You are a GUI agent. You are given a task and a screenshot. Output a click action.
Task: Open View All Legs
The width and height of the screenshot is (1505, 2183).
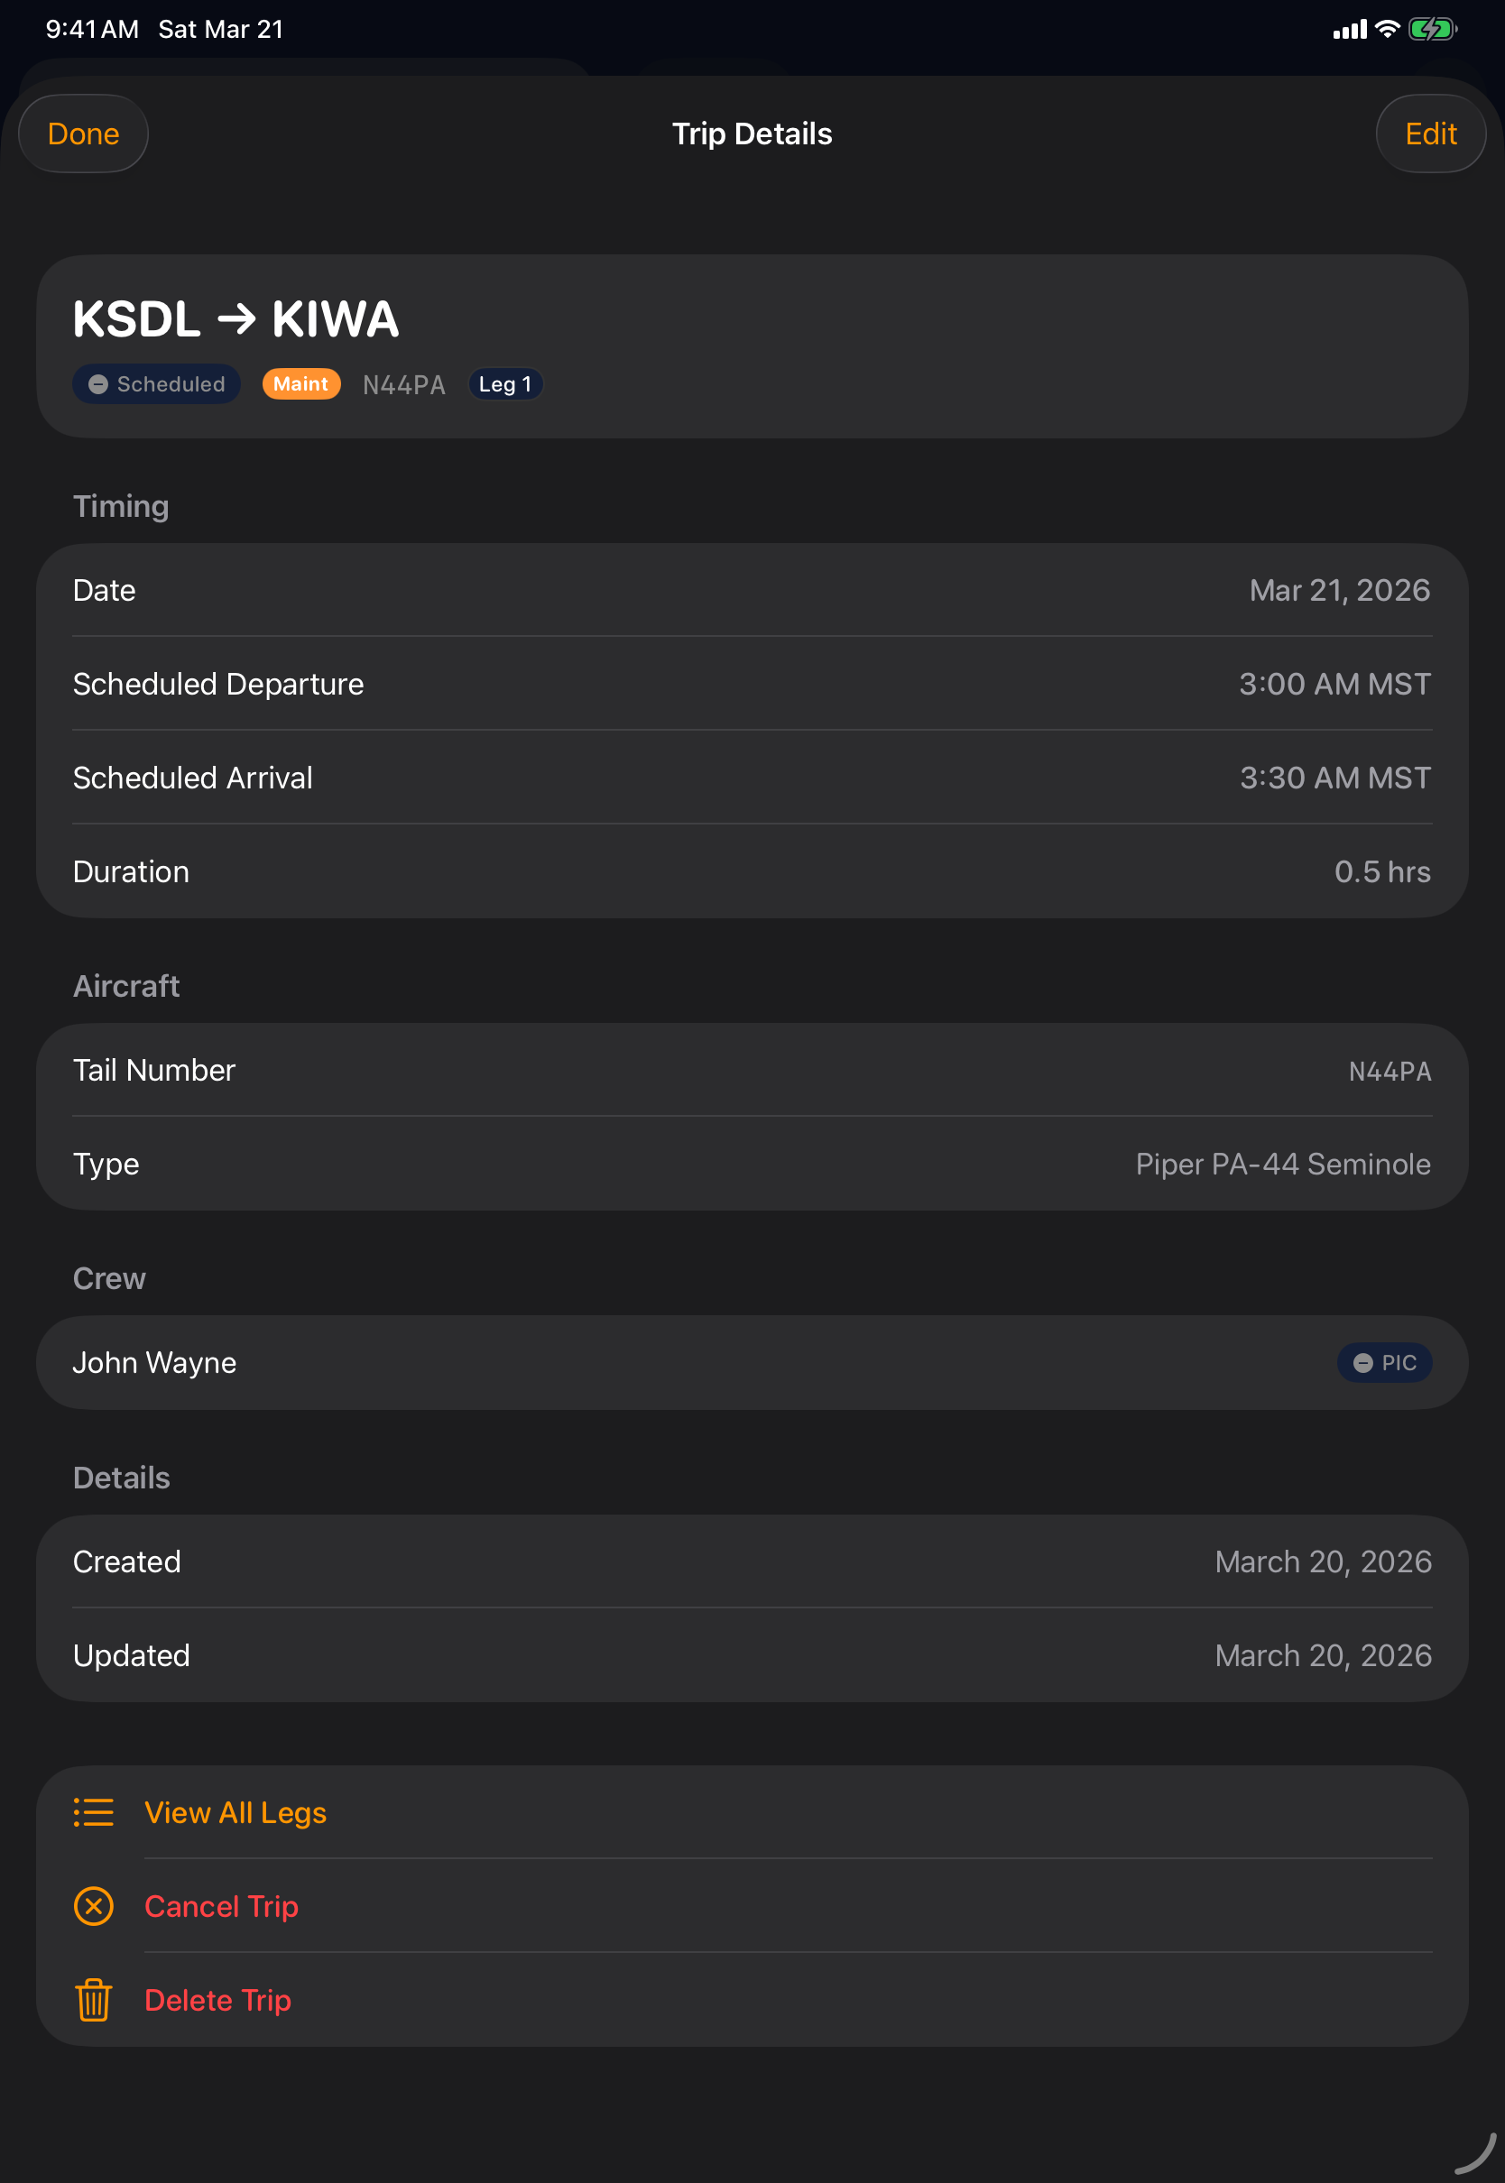tap(235, 1811)
